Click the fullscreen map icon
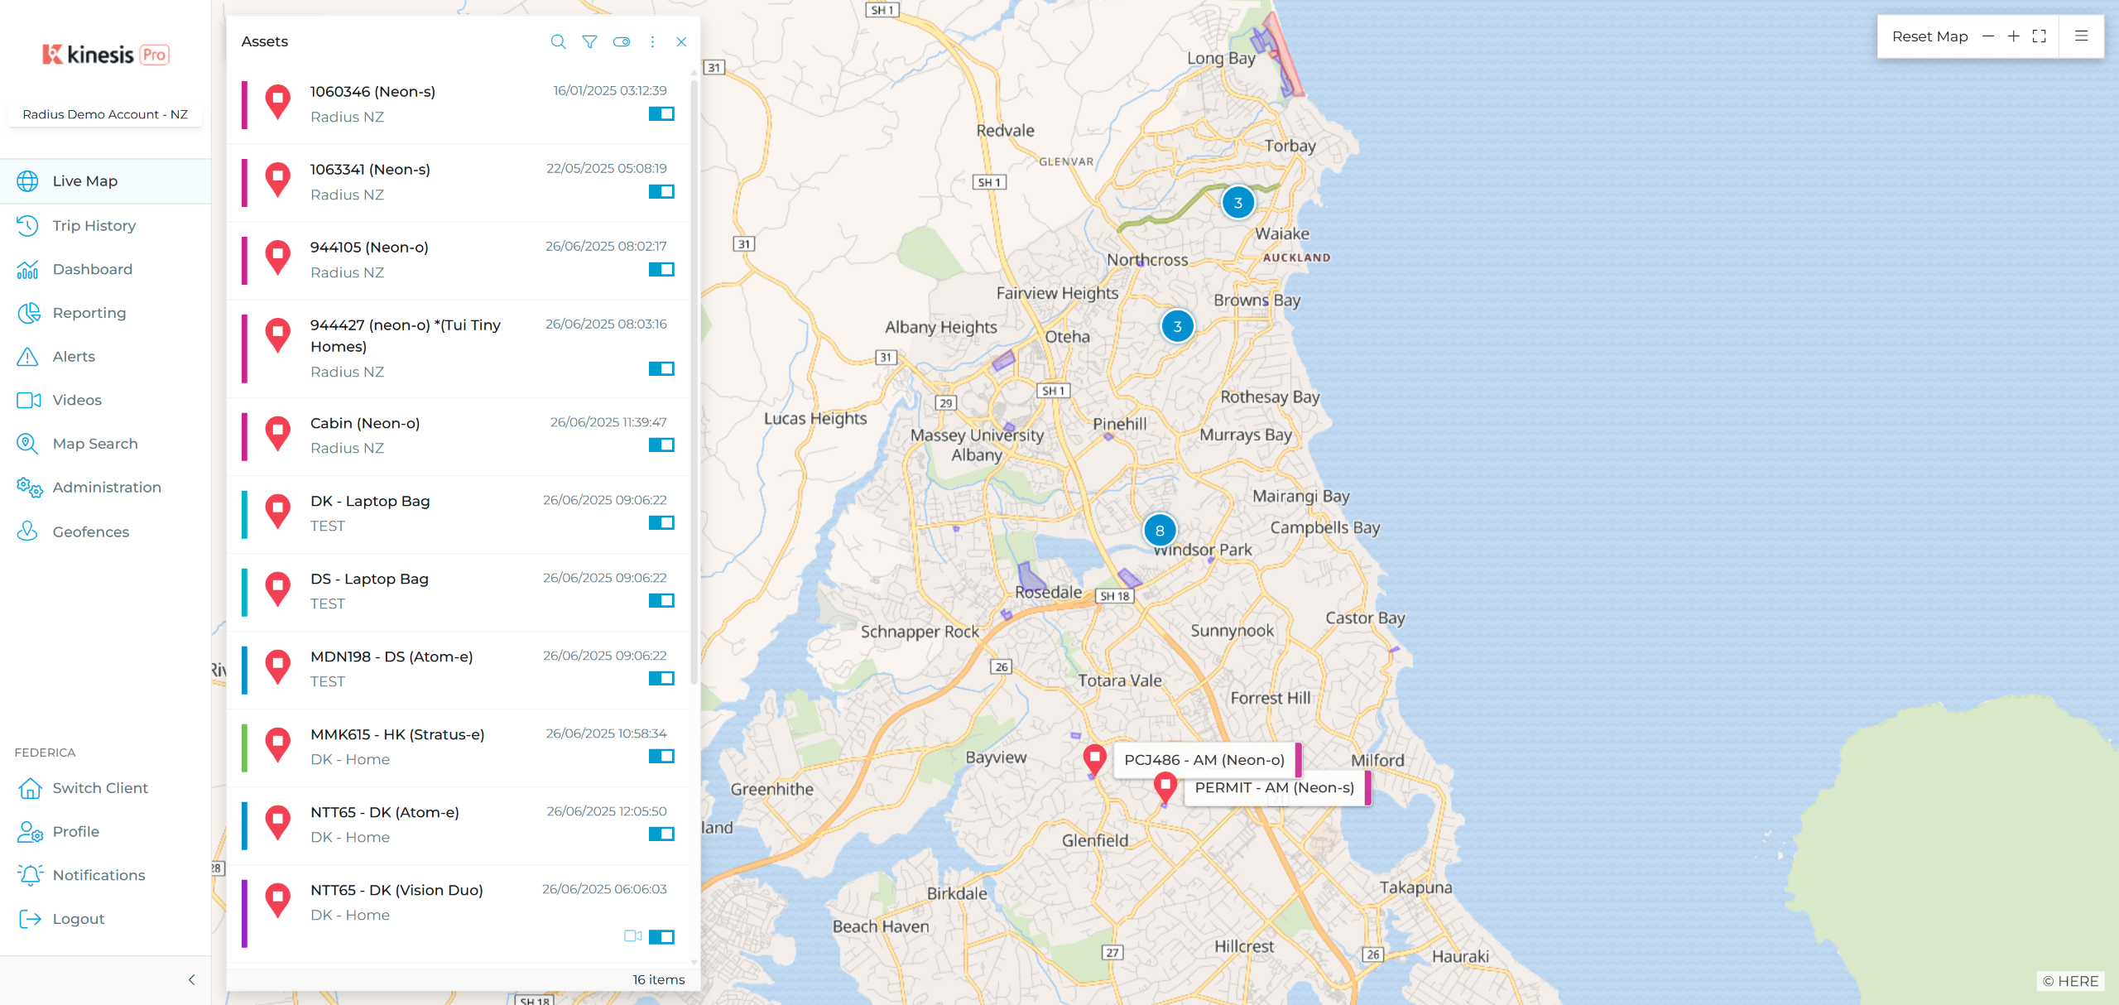Screen dimensions: 2119x1005 (2040, 36)
